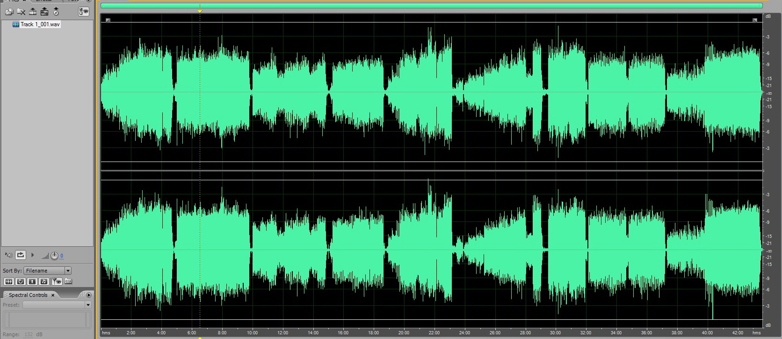782x339 pixels.
Task: Click the preview volume knob
Action: pyautogui.click(x=54, y=256)
